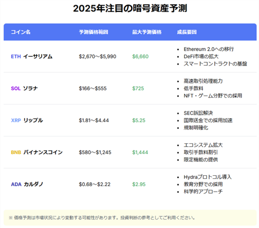The image size is (259, 228).
Task: Click エコシステム拡大 bullet
Action: [203, 145]
